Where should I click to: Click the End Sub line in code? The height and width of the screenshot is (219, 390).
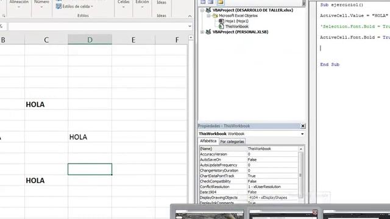330,64
